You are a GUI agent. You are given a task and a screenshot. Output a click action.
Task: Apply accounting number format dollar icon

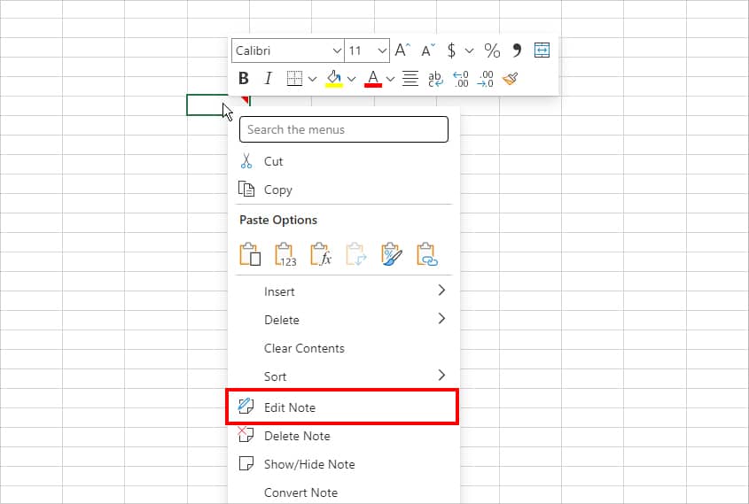click(451, 50)
